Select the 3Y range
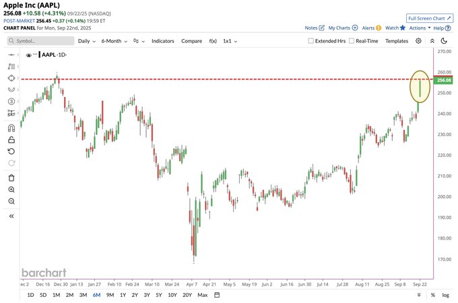 coord(147,295)
